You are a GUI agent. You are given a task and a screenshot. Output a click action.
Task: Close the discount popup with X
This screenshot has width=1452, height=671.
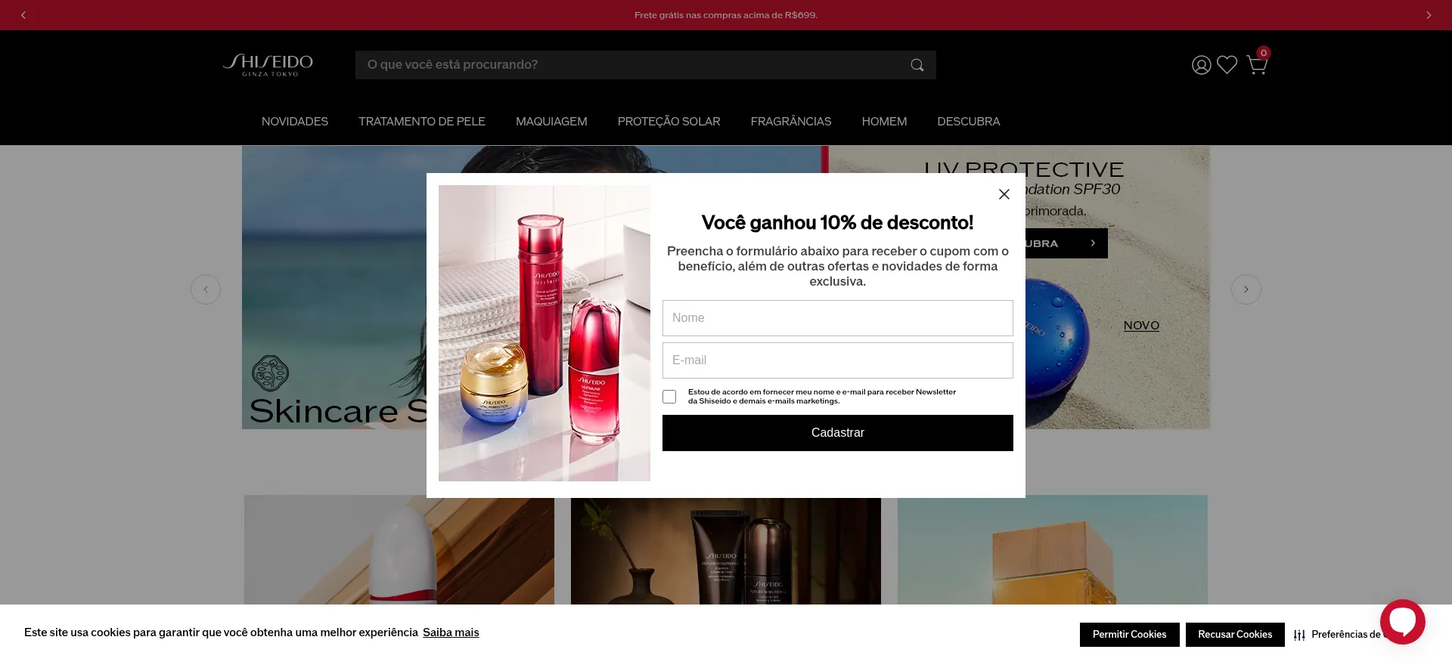pyautogui.click(x=1004, y=194)
